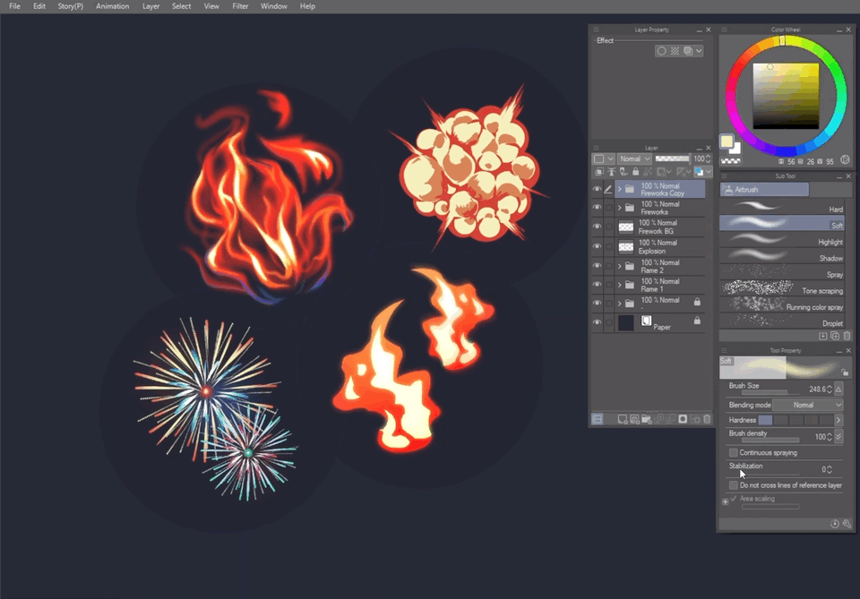Click New Raster Layer icon at Layer panel bottom

coord(623,419)
